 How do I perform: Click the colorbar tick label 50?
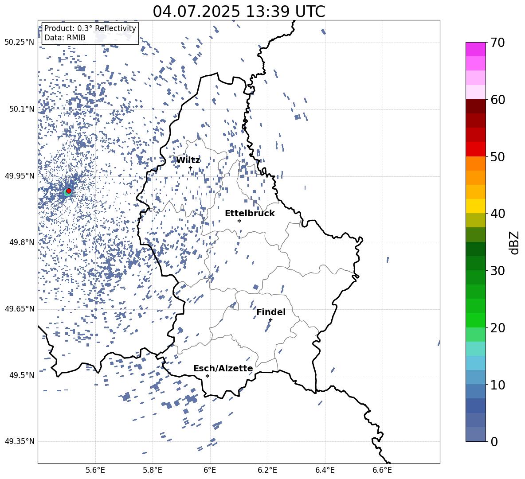pos(497,157)
